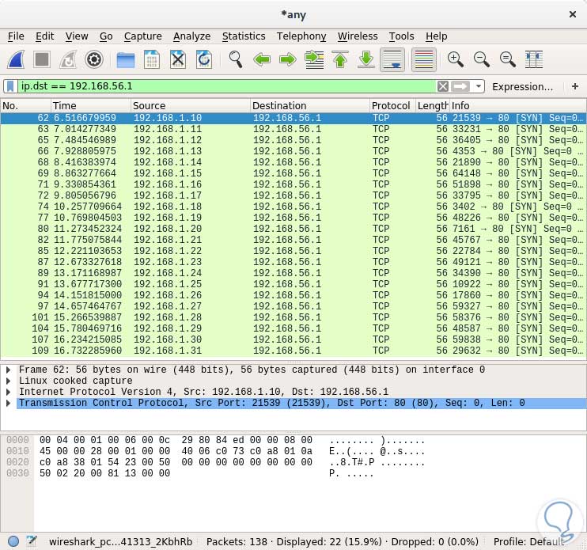Open the Statistics menu
Image resolution: width=587 pixels, height=550 pixels.
(x=243, y=36)
